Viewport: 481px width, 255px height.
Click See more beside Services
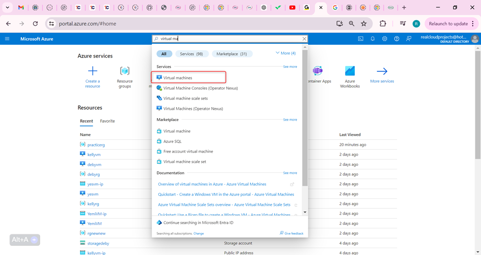click(290, 67)
